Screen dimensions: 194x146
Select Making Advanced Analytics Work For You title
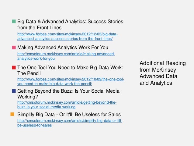[x=63, y=48]
